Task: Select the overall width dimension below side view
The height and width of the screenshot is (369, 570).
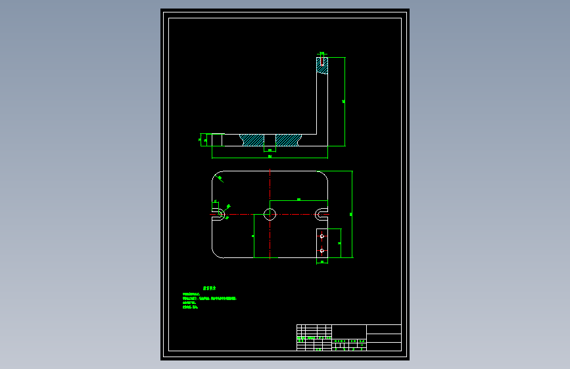Action: coord(270,158)
